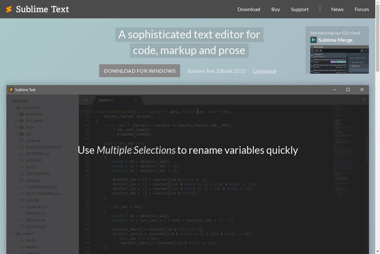Click the folder icon beside util
This screenshot has width=380, height=254.
[x=21, y=134]
